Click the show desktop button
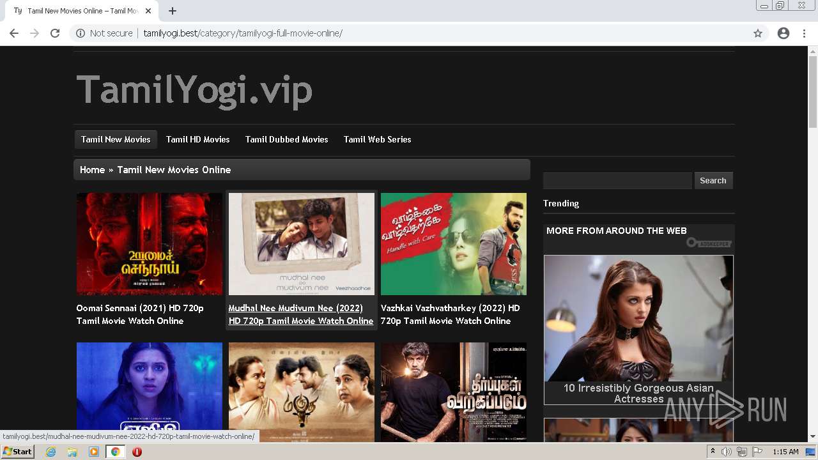 (810, 452)
